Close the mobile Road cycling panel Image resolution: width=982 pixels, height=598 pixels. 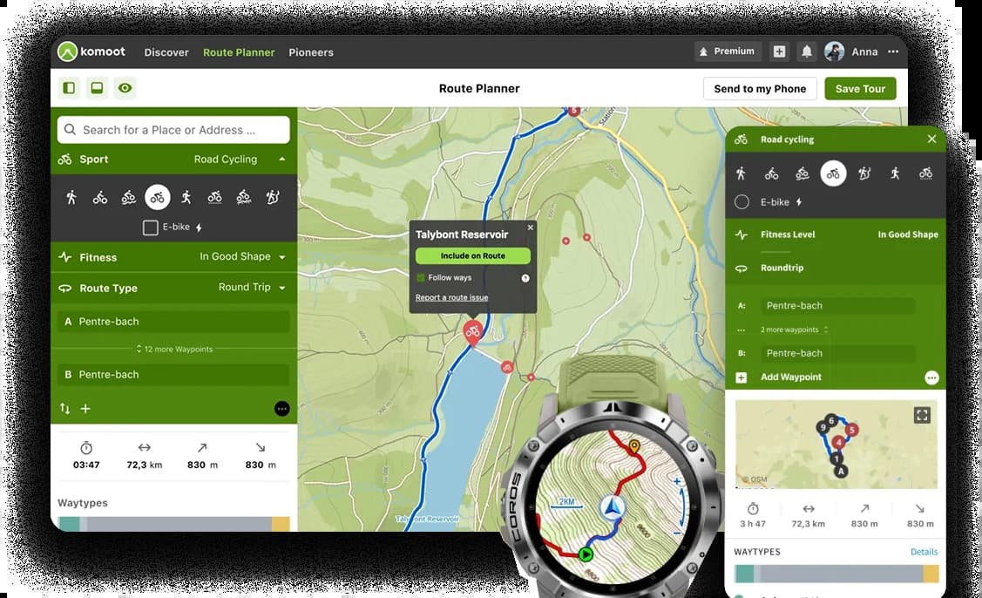click(932, 139)
